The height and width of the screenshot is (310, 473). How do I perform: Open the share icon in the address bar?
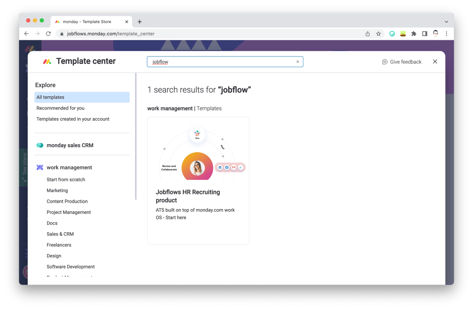pos(367,33)
